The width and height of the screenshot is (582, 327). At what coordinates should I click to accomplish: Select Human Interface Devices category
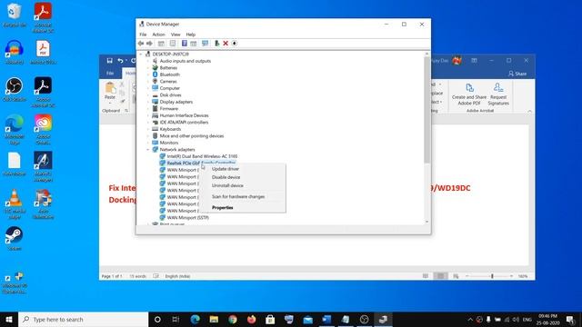pyautogui.click(x=184, y=115)
